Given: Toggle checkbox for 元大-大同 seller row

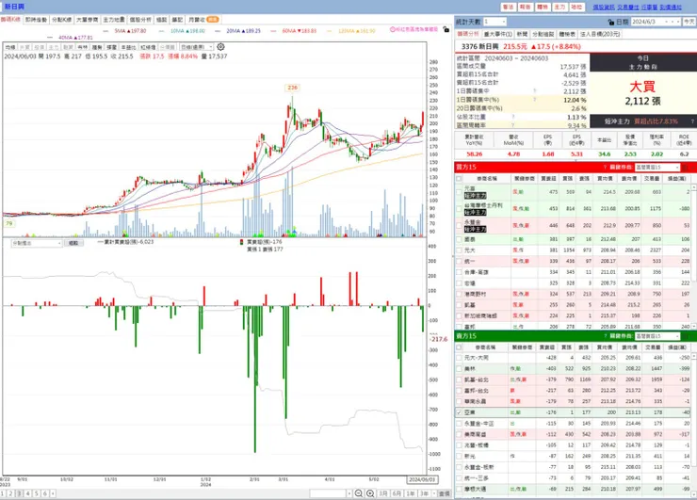Looking at the screenshot, I should click(459, 357).
